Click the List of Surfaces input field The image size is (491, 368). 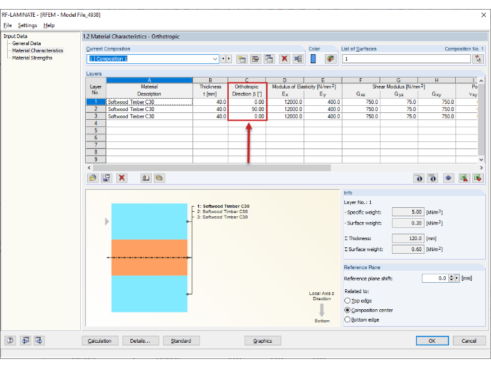click(x=406, y=59)
